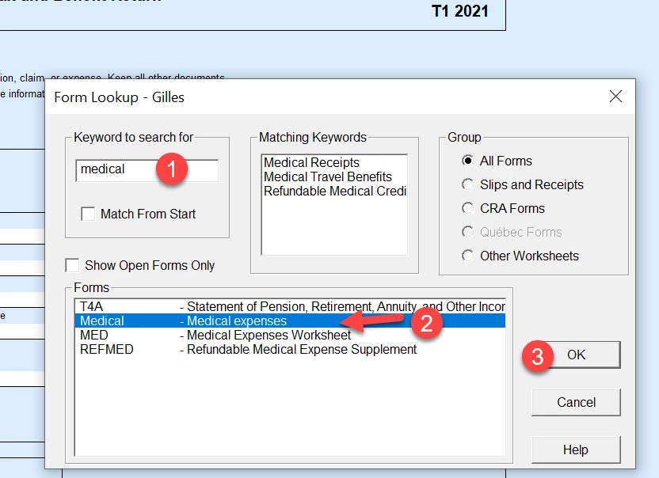The width and height of the screenshot is (659, 478).
Task: Confirm selection with OK button
Action: [576, 355]
